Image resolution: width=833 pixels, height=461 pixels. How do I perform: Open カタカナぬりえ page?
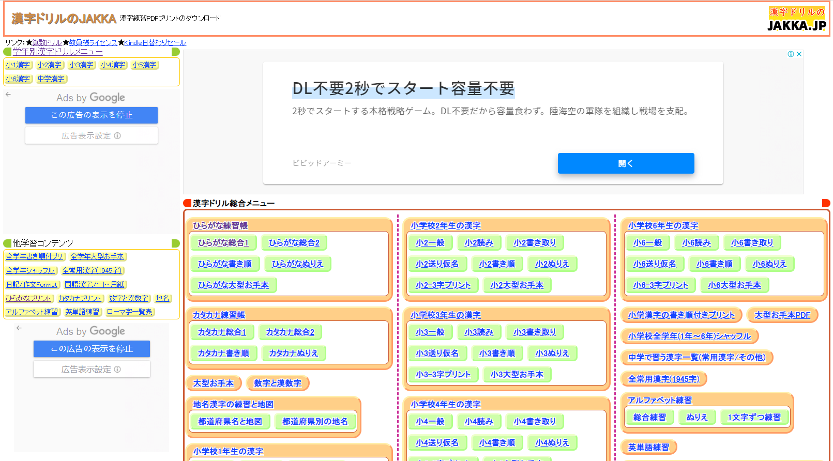(x=293, y=354)
